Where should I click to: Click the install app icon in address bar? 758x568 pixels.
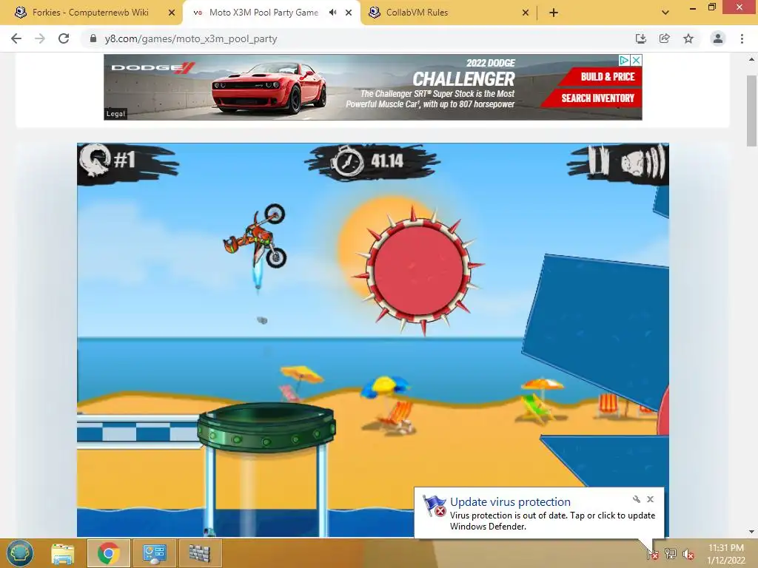[x=640, y=38]
